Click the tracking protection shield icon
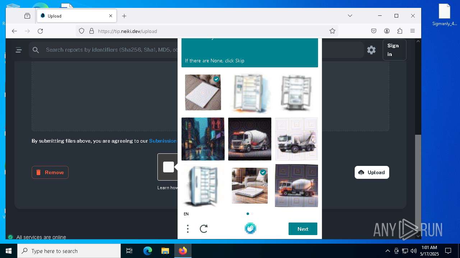This screenshot has height=258, width=460. click(x=82, y=31)
